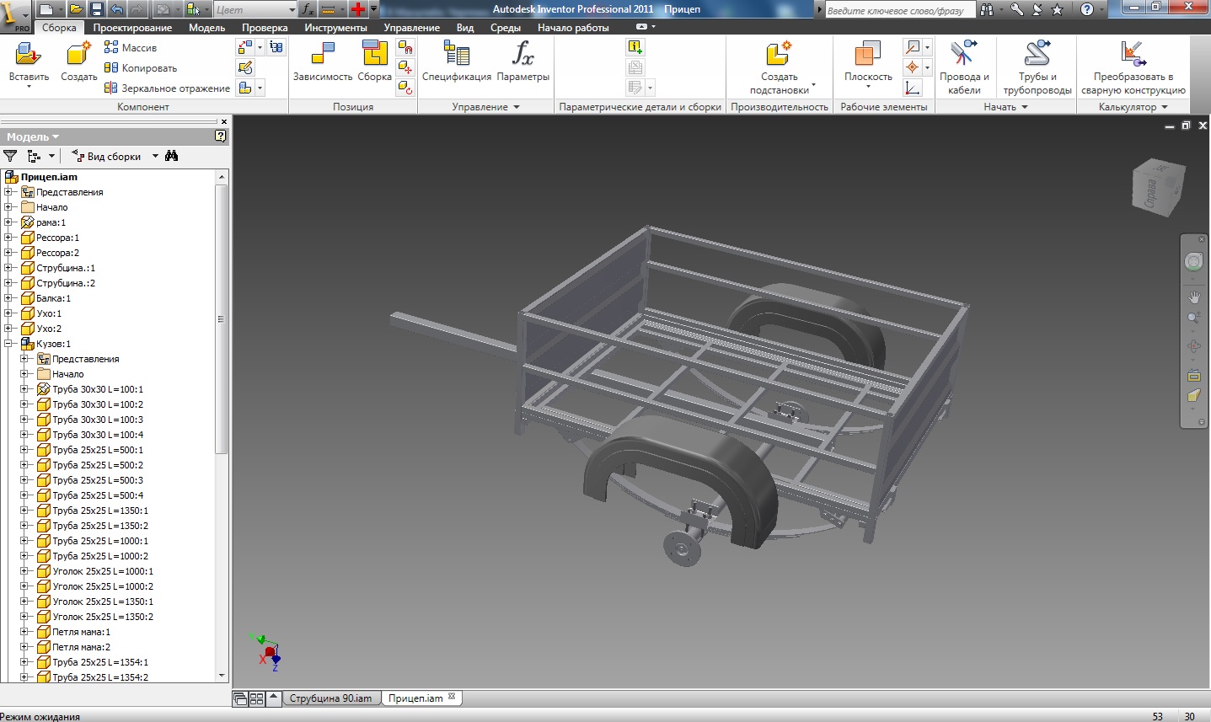Click the browser panel help button
The width and height of the screenshot is (1211, 722).
(x=221, y=136)
